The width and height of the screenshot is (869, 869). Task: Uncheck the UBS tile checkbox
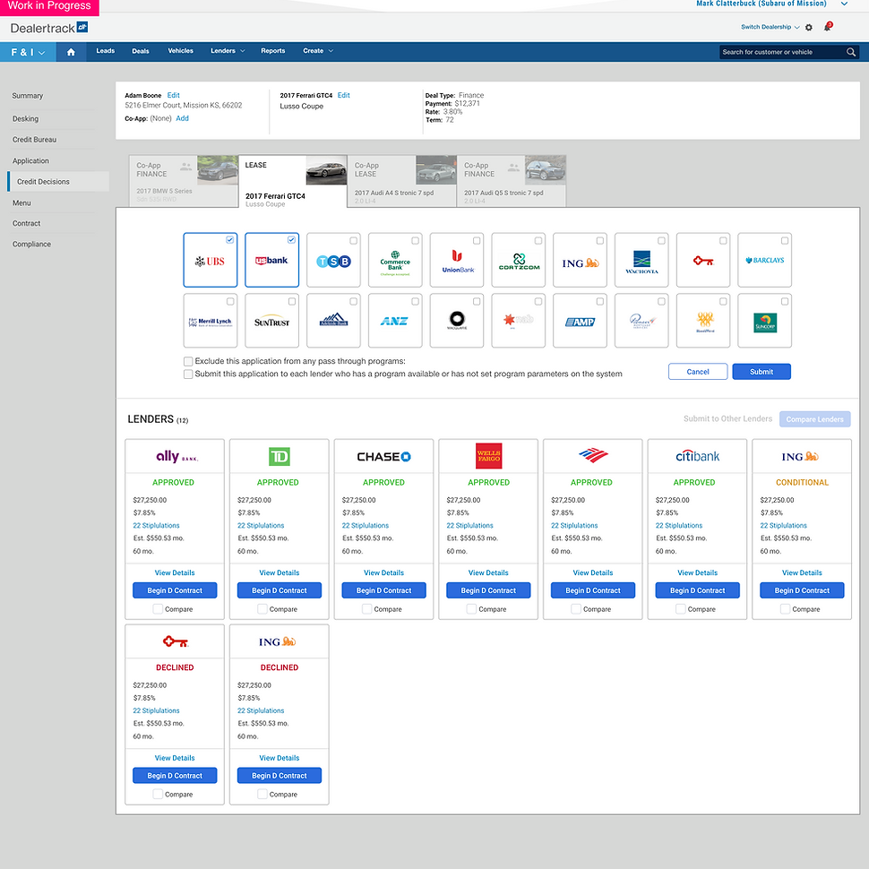pos(229,240)
